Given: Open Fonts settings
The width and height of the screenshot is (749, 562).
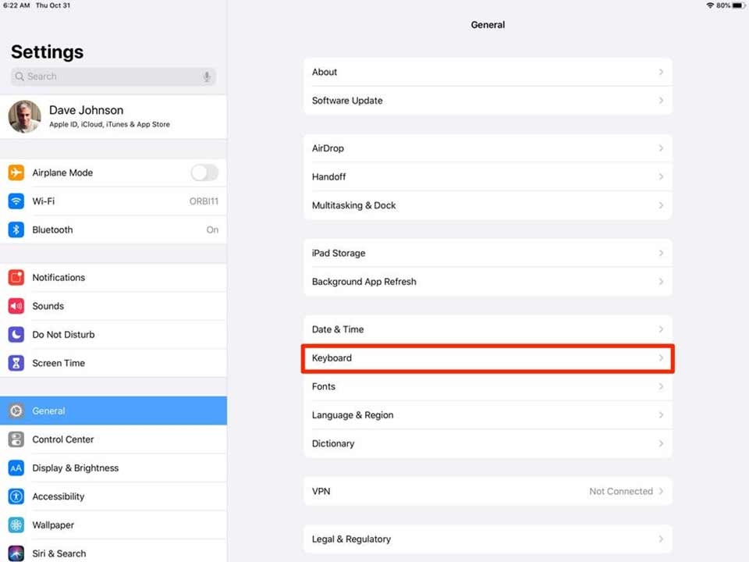Looking at the screenshot, I should click(x=488, y=386).
